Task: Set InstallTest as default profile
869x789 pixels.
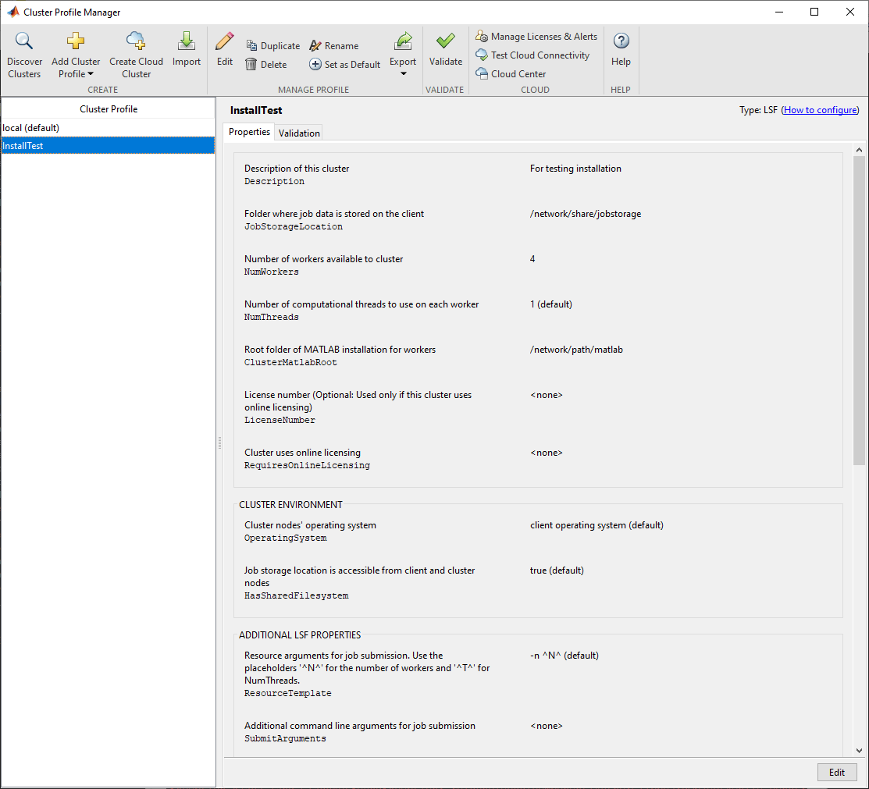Action: (345, 65)
